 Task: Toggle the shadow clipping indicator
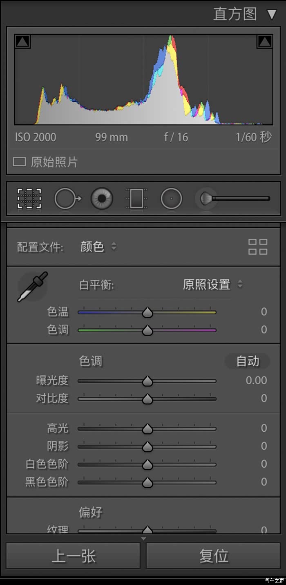click(22, 41)
